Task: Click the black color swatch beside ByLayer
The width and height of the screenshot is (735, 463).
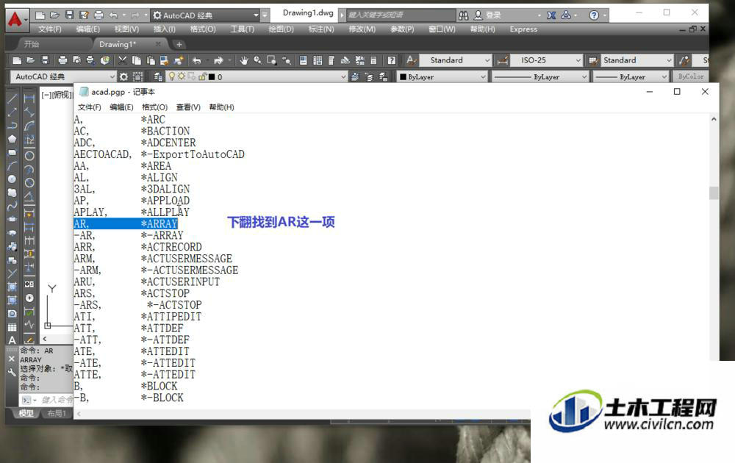Action: pyautogui.click(x=403, y=77)
